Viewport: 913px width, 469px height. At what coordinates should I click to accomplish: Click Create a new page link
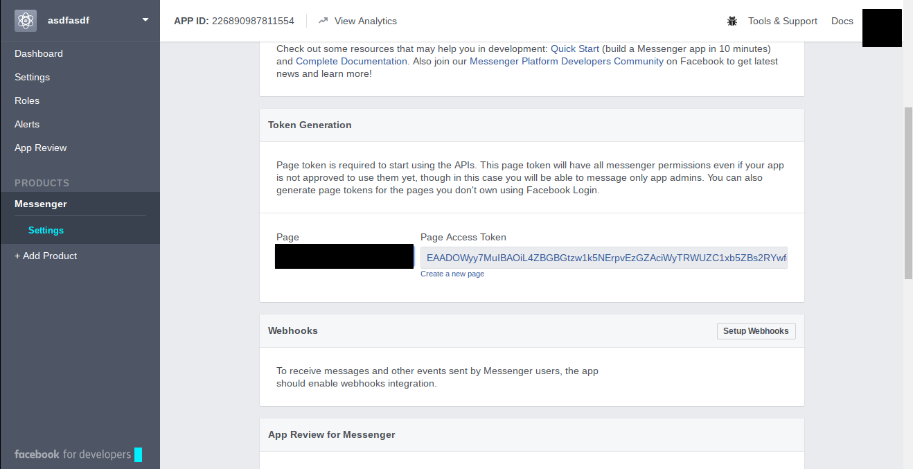click(x=452, y=274)
